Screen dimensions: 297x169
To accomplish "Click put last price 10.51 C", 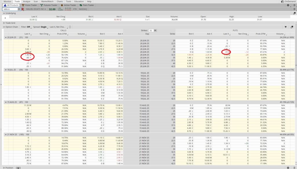I will pos(226,155).
